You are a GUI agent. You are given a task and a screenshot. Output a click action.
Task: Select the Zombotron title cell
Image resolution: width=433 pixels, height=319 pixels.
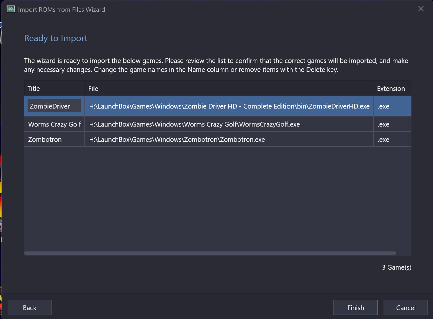[x=55, y=139]
